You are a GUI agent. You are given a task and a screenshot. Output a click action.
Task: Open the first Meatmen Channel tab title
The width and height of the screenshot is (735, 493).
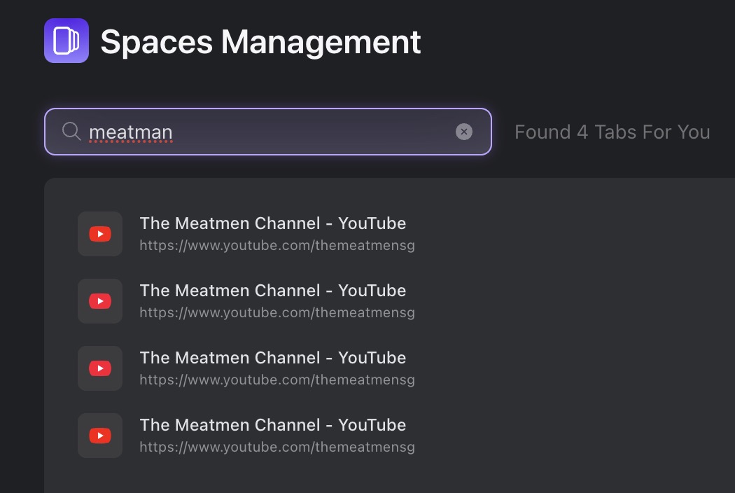[x=272, y=223]
